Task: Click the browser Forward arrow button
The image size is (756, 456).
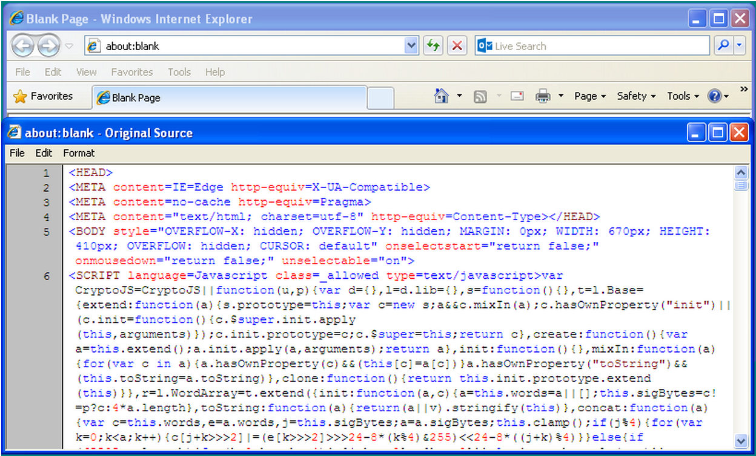Action: click(49, 46)
